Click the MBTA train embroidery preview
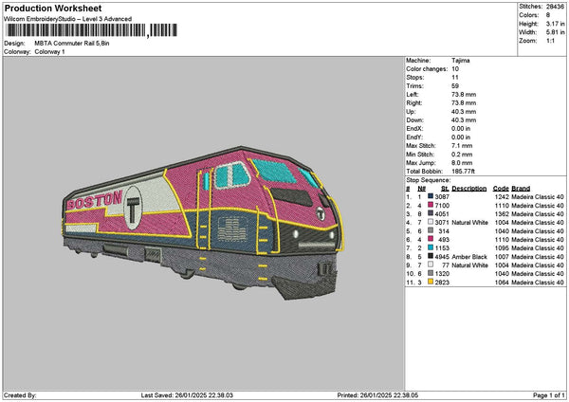The image size is (569, 402). coord(203,223)
